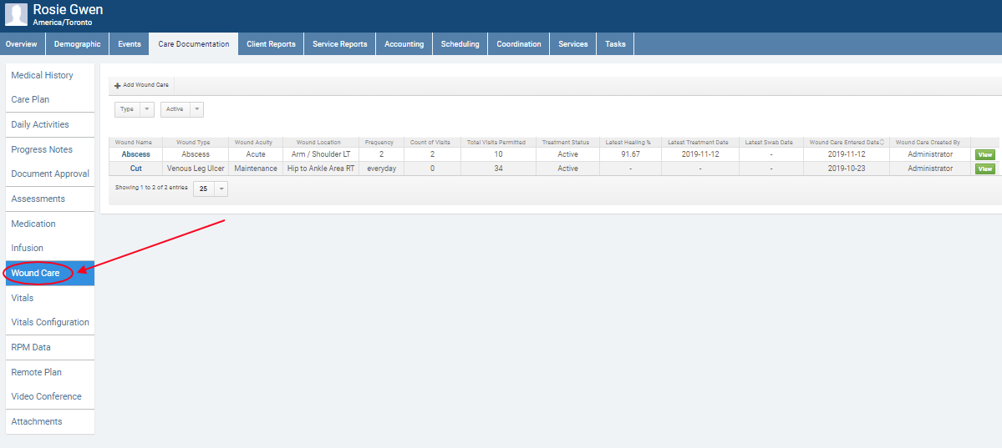Open the Active status filter dropdown
The image size is (1002, 448).
tap(181, 109)
